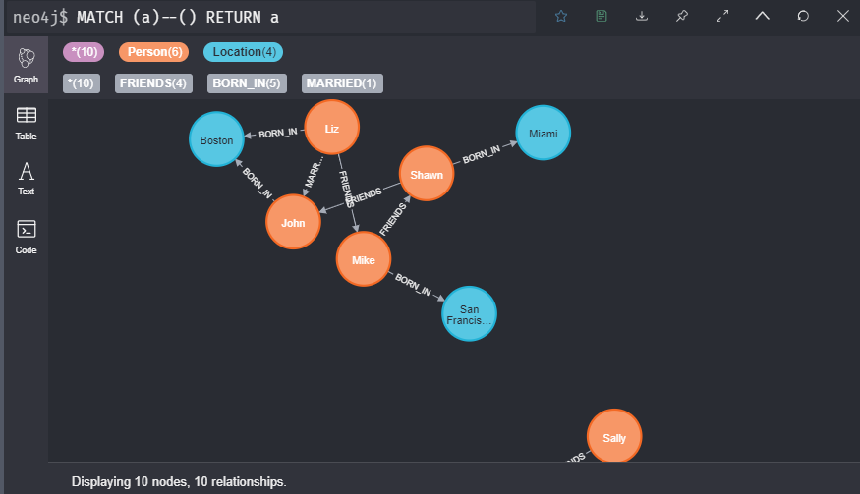
Task: Expand frame to fullscreen
Action: (x=722, y=16)
